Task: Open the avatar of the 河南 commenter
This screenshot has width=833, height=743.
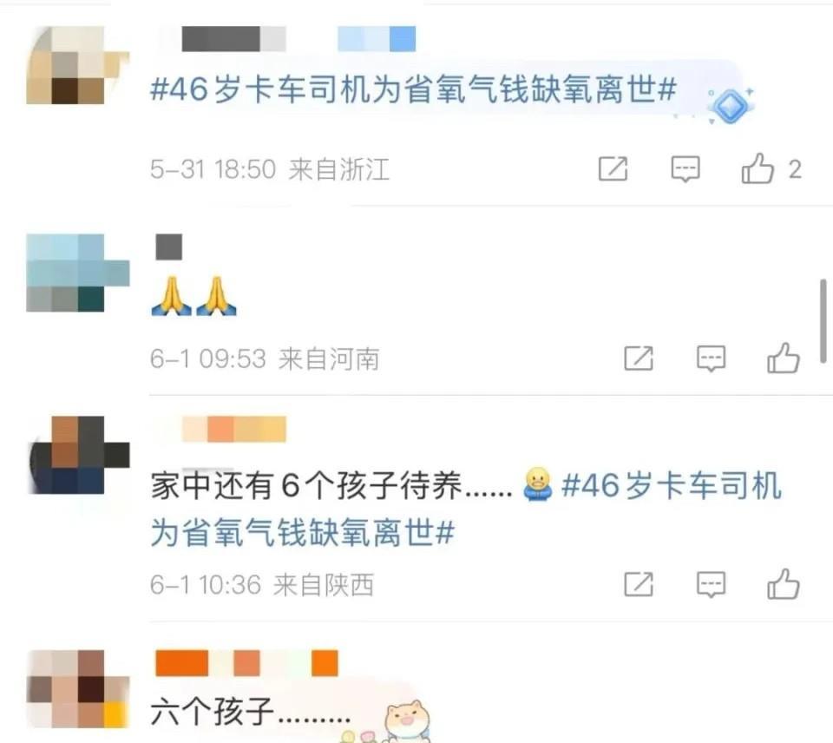Action: click(77, 273)
